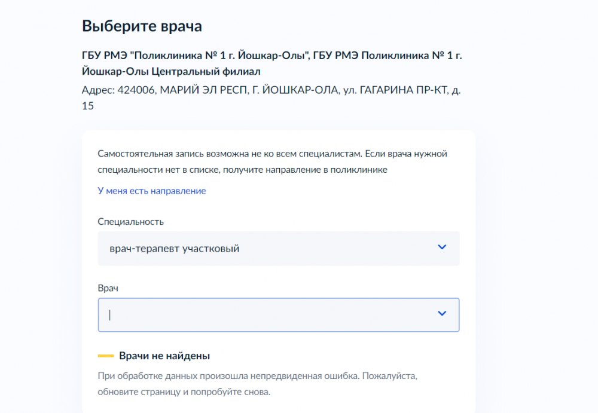Focus the Врач input field
Image resolution: width=598 pixels, height=413 pixels.
(263, 314)
